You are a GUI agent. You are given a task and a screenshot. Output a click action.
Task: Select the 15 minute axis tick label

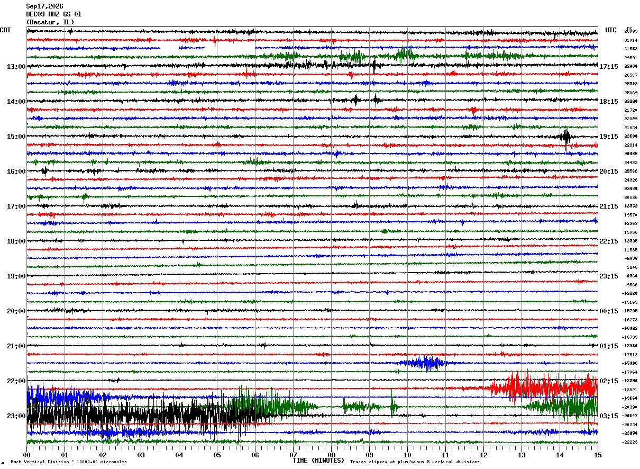pos(598,455)
